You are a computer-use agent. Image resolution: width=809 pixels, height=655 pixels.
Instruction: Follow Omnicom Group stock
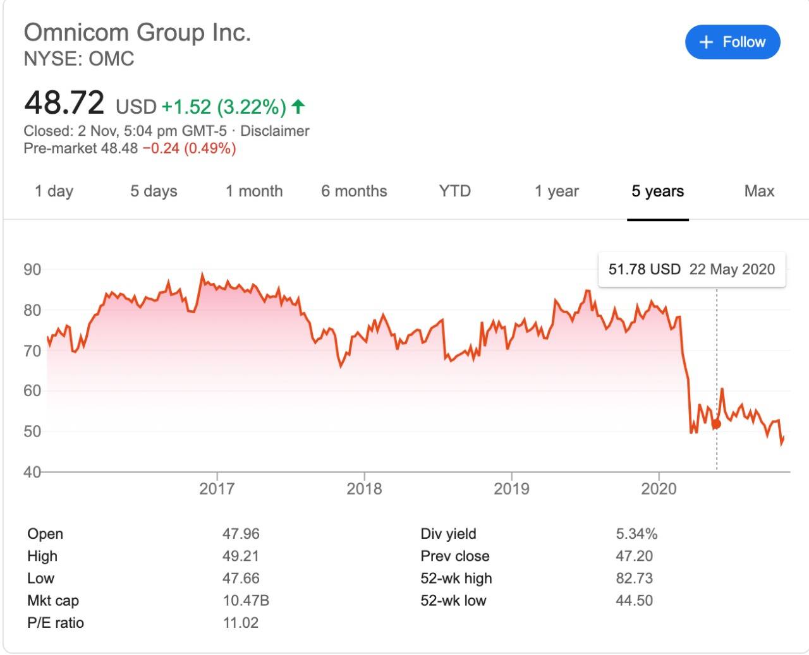(x=733, y=42)
